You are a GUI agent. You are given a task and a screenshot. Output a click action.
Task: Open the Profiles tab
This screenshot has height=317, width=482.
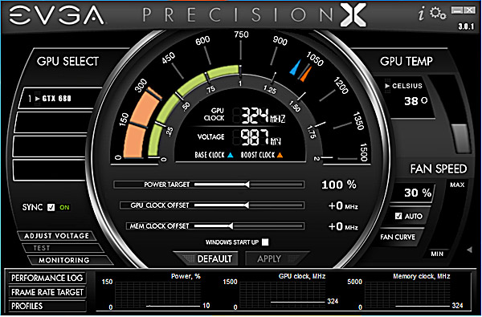pyautogui.click(x=47, y=306)
